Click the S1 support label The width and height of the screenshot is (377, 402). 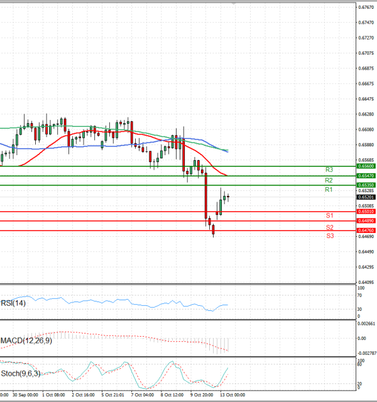click(329, 216)
